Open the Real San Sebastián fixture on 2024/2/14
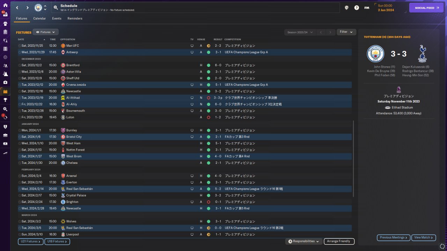 [x=185, y=189]
